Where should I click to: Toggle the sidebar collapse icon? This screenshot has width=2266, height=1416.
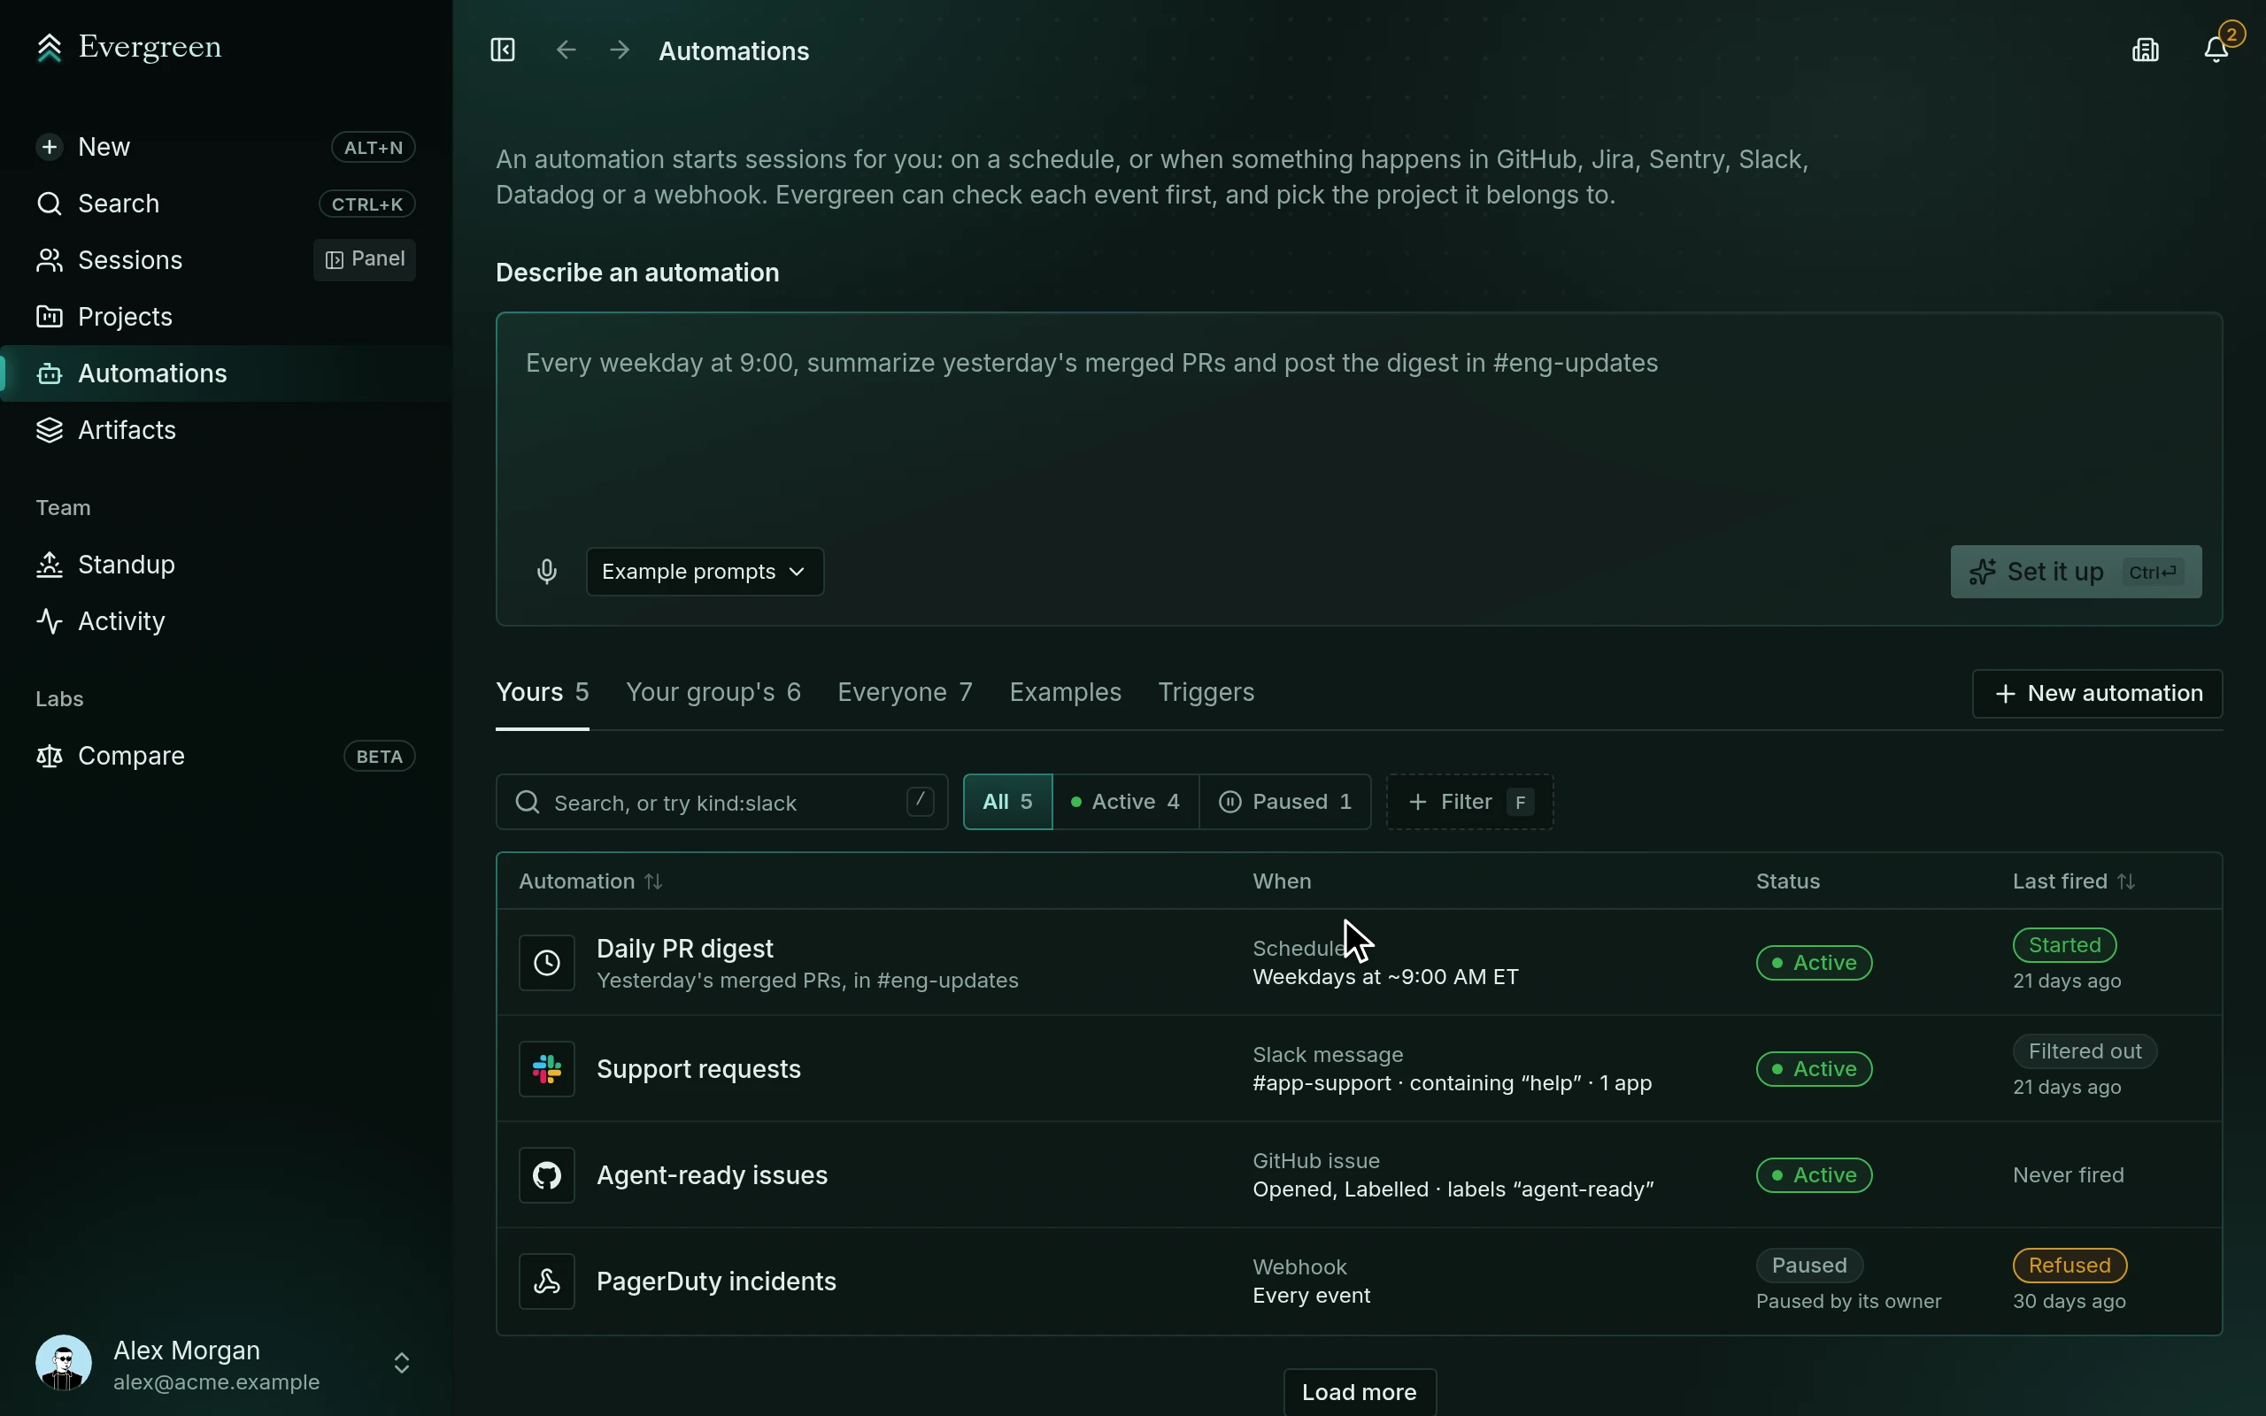tap(503, 50)
